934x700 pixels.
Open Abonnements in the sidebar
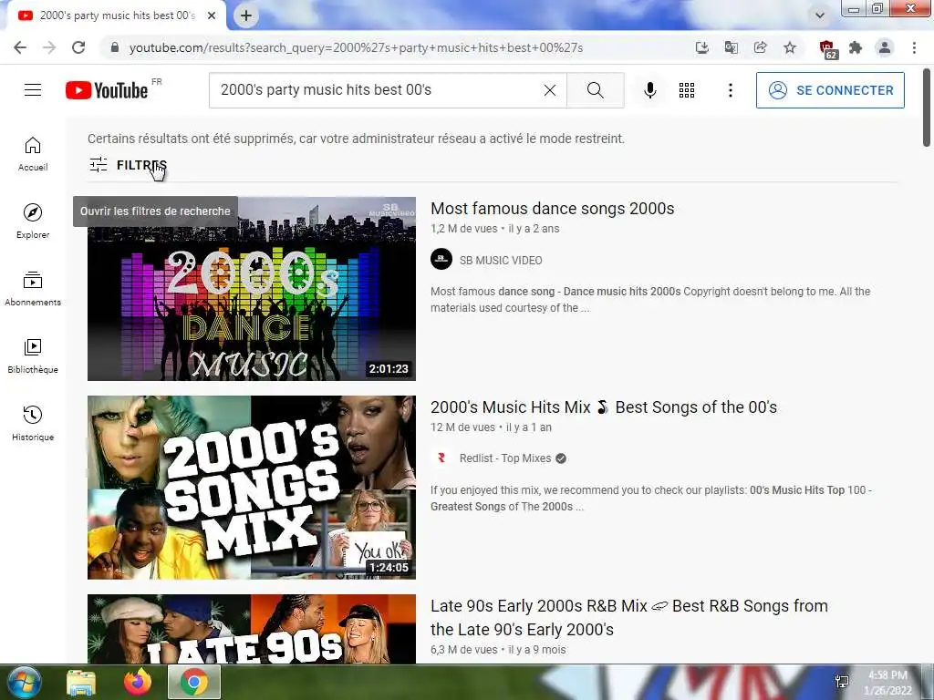click(33, 289)
